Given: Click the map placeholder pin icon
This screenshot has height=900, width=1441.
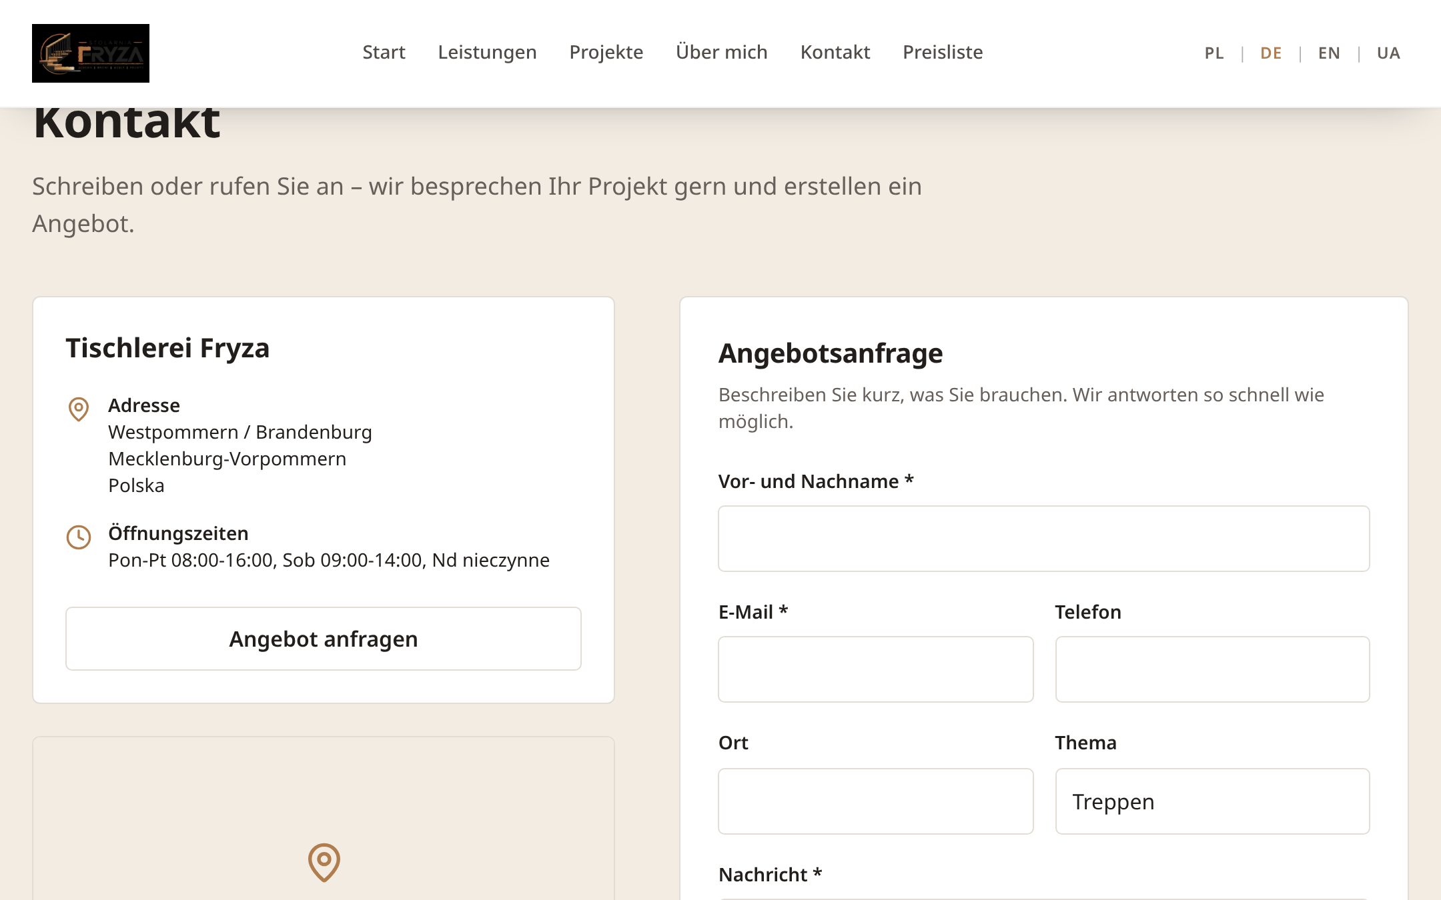Looking at the screenshot, I should pyautogui.click(x=324, y=862).
